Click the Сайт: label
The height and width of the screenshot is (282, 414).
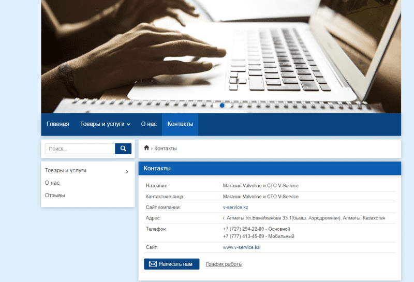[152, 247]
